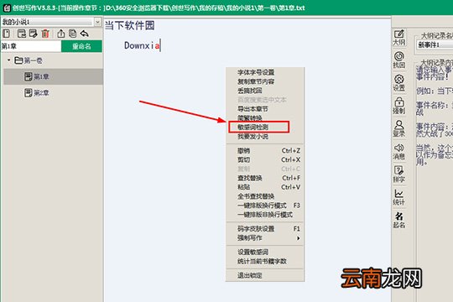This screenshot has height=302, width=453.
Task: Choose 丢稿找回 from context menu
Action: click(x=264, y=91)
